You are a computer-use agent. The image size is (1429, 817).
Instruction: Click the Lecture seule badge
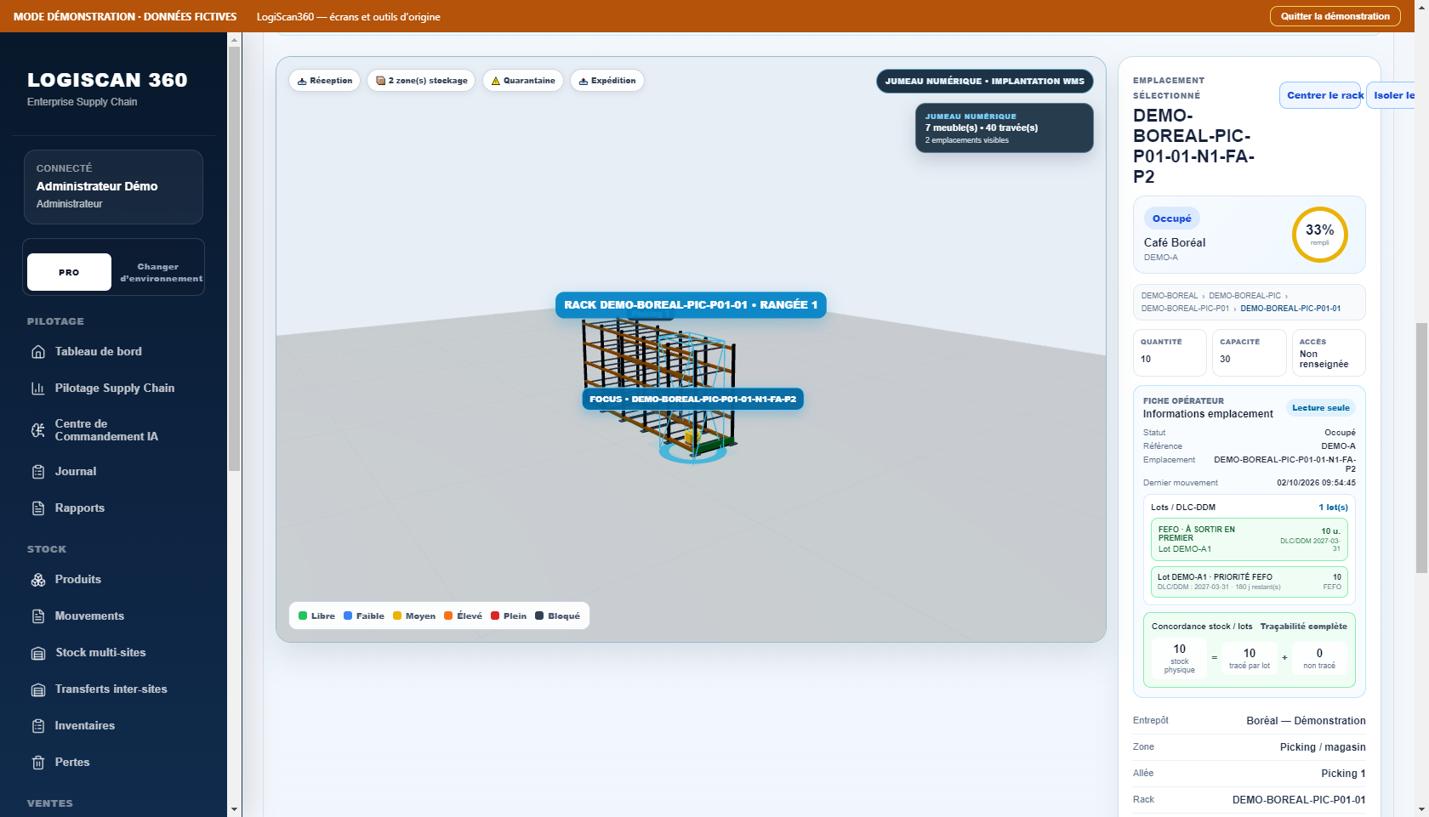click(x=1320, y=408)
